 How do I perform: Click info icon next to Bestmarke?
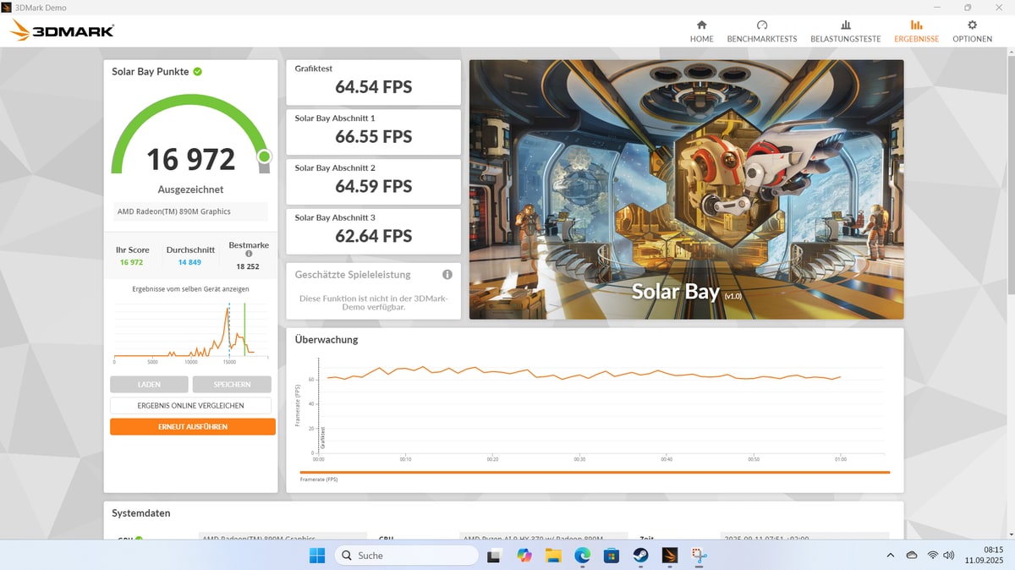coord(249,254)
